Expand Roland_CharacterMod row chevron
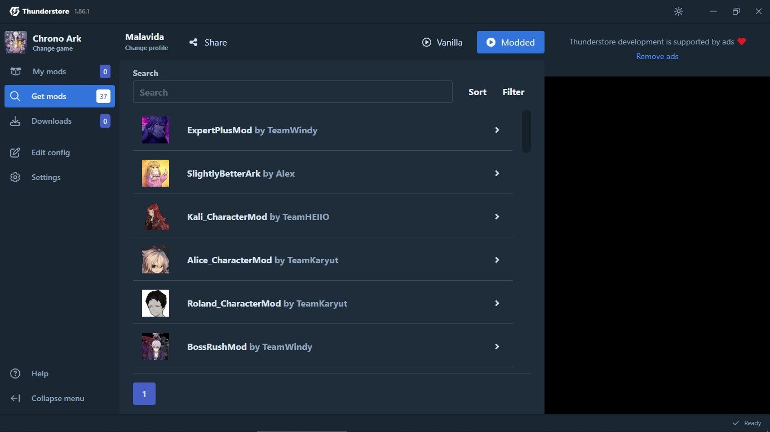Viewport: 770px width, 432px height. click(497, 303)
